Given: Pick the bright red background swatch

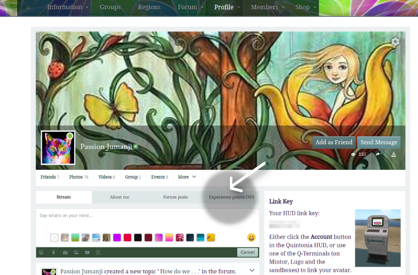Looking at the screenshot, I should [x=127, y=238].
